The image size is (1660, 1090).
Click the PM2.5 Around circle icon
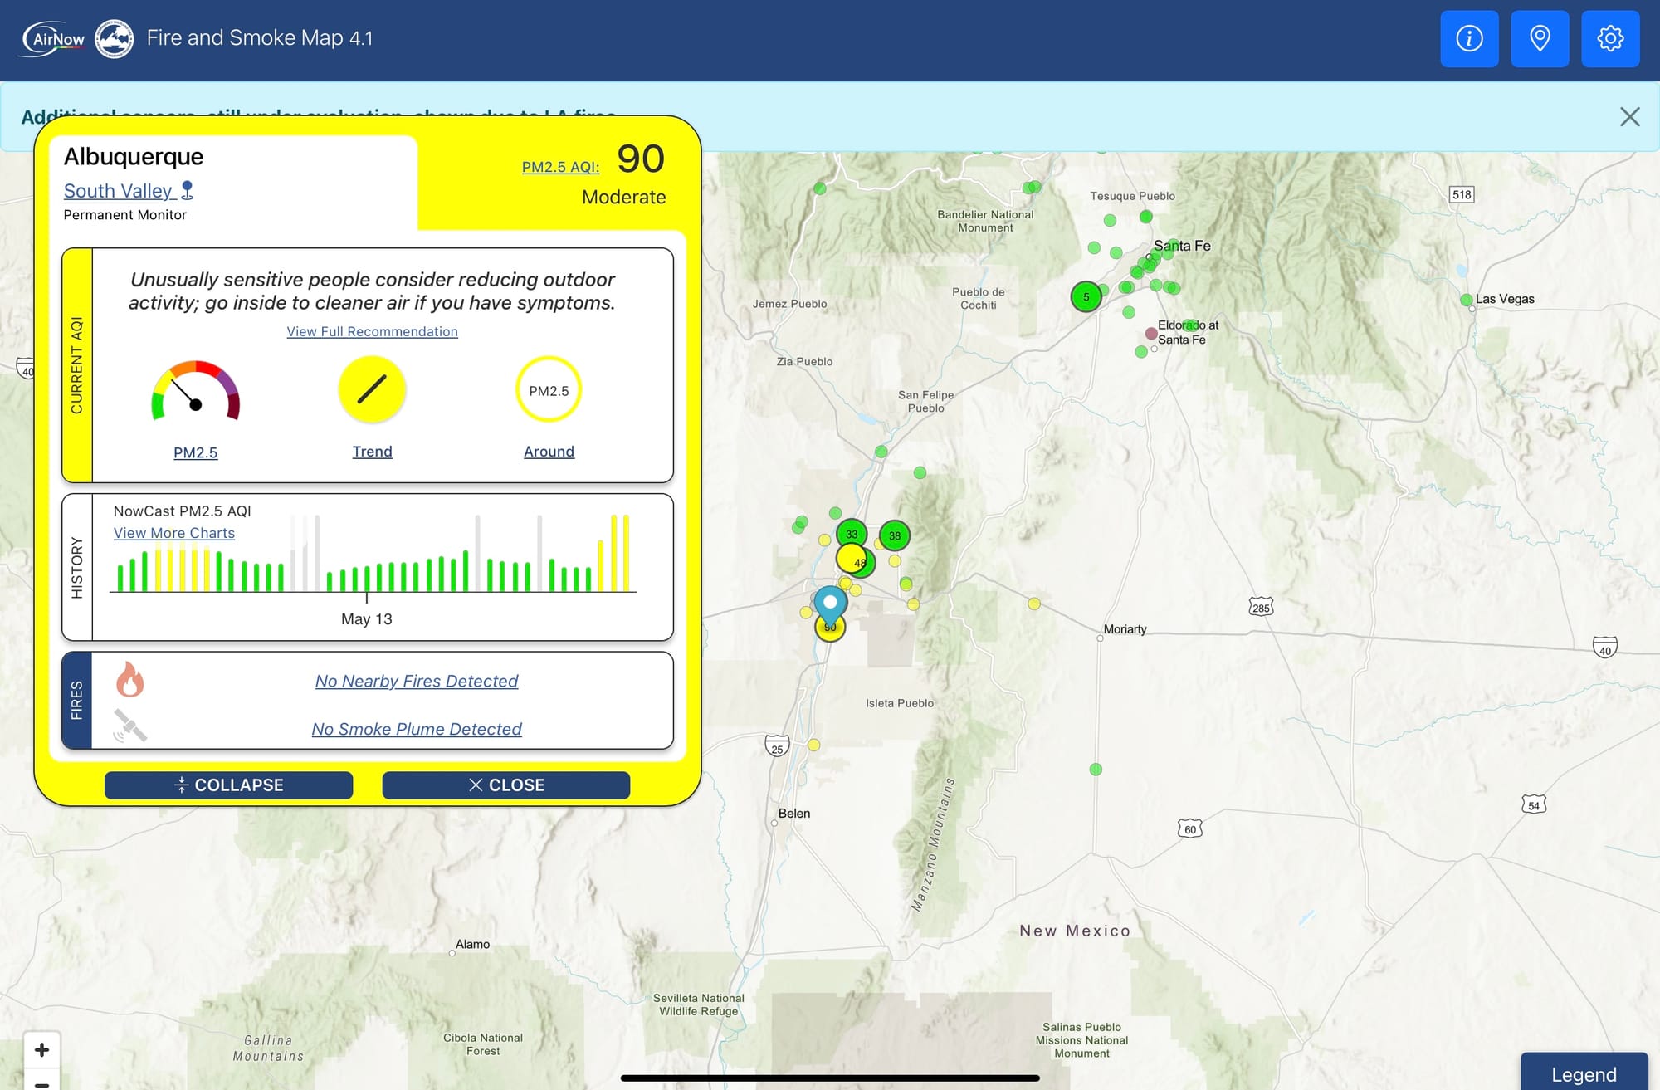(549, 390)
